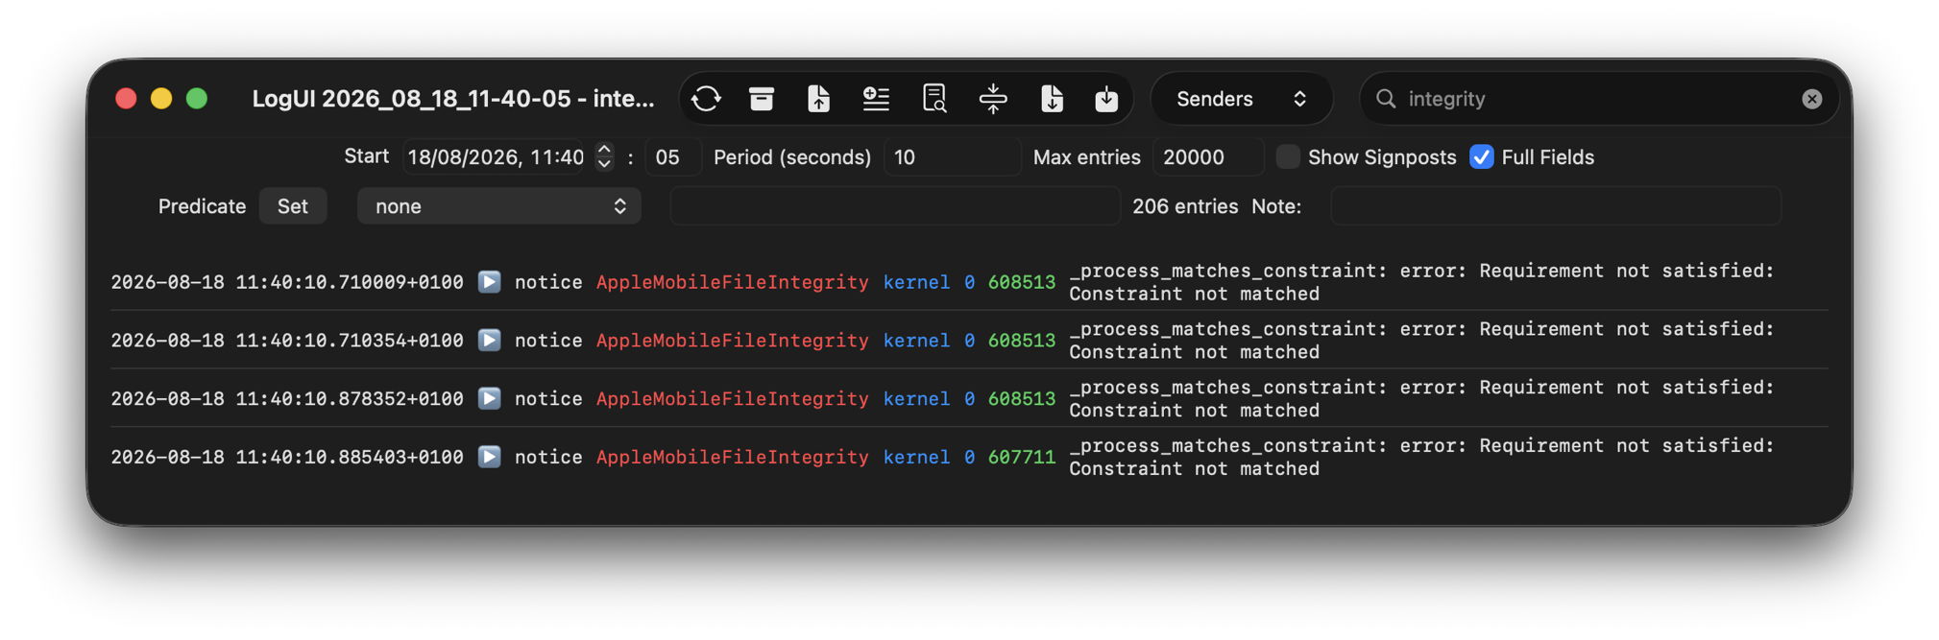Click the '206 entries' count text
Viewport: 1939px width, 640px height.
coord(1185,206)
